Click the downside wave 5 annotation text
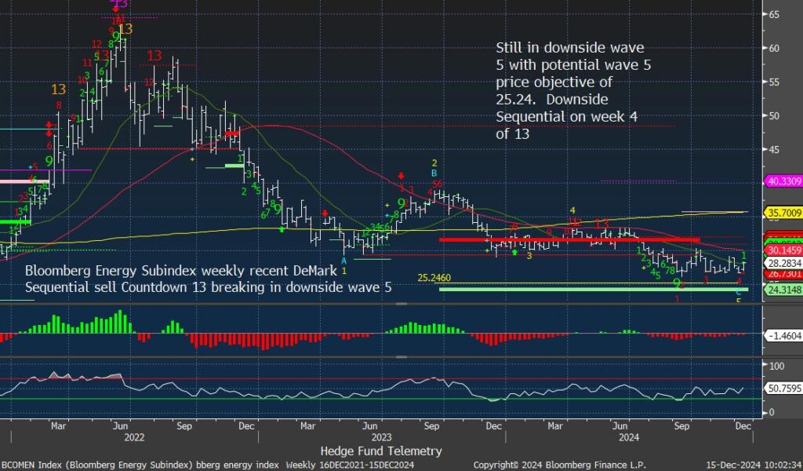The image size is (803, 471). [x=574, y=90]
